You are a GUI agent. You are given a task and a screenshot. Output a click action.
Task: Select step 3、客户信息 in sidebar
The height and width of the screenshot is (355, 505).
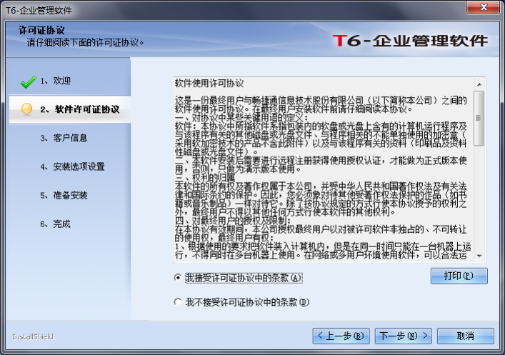click(x=64, y=138)
